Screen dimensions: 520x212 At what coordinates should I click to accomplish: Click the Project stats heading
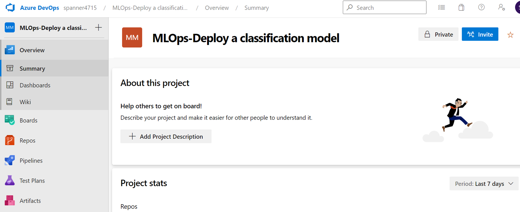[x=144, y=183]
